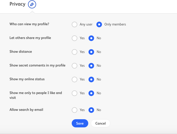177x134 pixels.
Task: Click the Save button
Action: click(x=80, y=123)
